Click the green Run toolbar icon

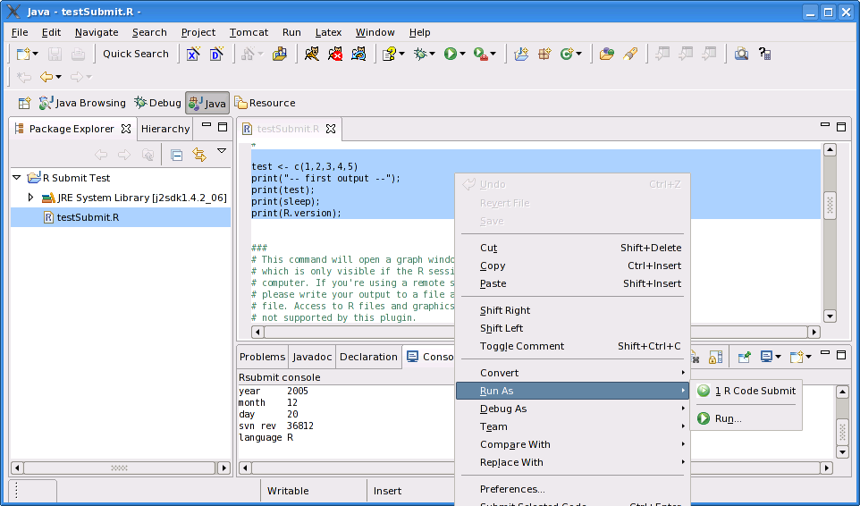[451, 54]
